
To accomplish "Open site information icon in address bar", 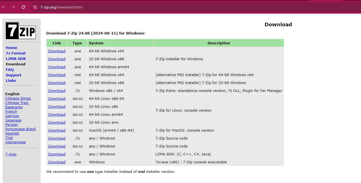I will [x=35, y=7].
